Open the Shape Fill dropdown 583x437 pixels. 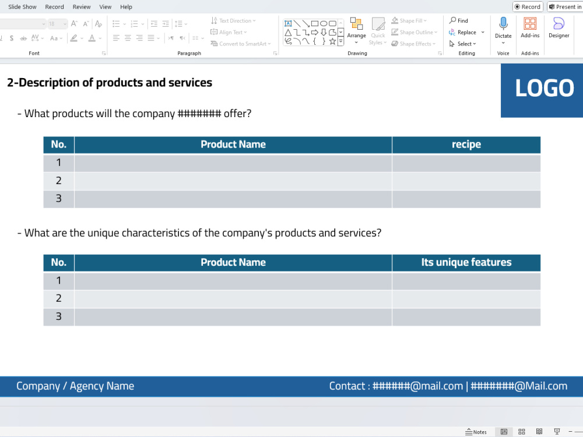(x=409, y=21)
